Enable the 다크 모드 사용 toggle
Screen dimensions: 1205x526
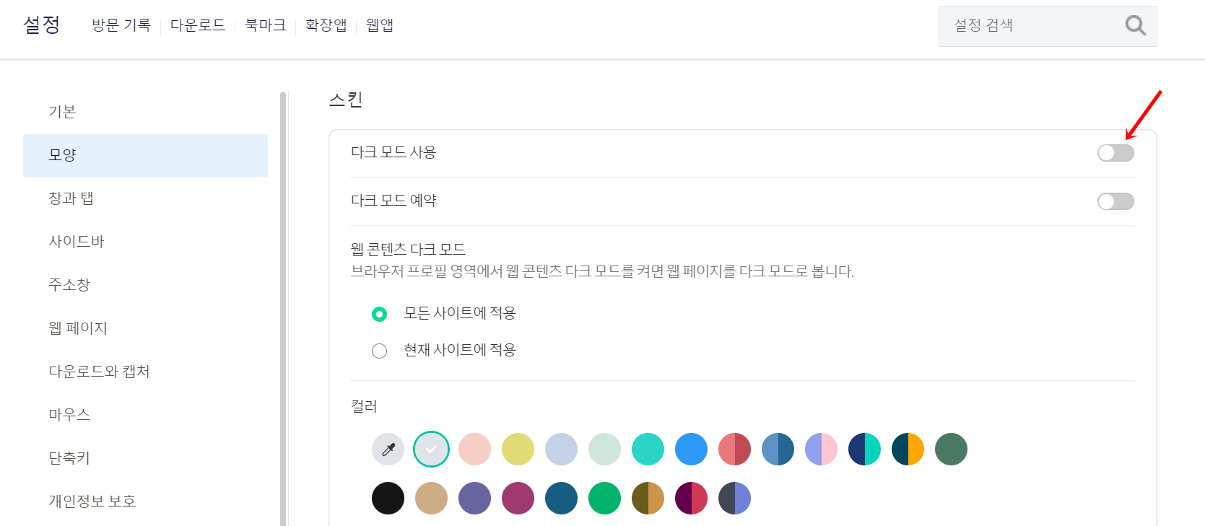1115,152
